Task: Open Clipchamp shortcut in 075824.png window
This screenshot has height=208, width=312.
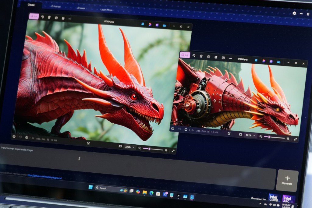Action: (157, 25)
